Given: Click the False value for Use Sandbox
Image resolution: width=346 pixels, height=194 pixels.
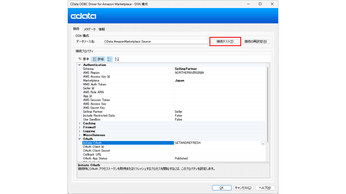Looking at the screenshot, I should [178, 119].
